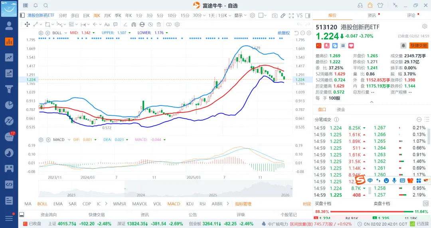Switch to the 资讯 tab in right panel

coord(372,15)
